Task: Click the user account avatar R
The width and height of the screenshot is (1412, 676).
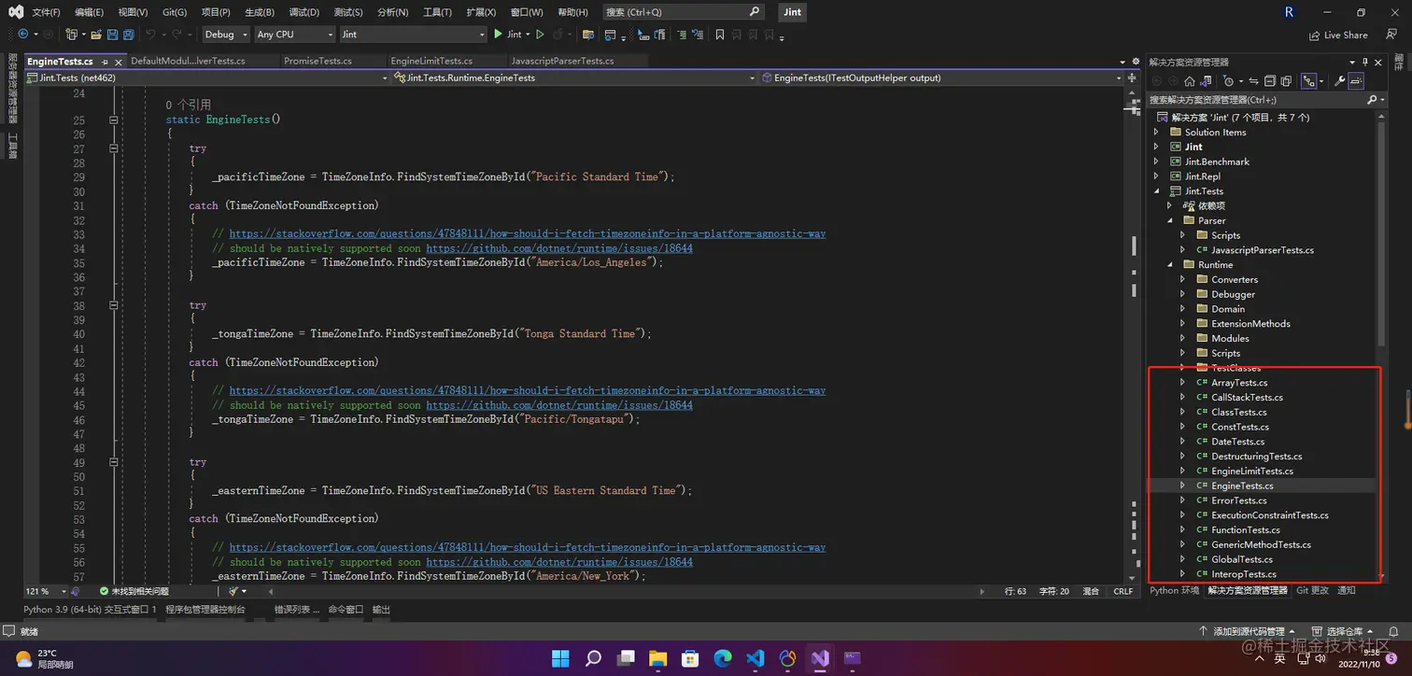Action: 1290,12
